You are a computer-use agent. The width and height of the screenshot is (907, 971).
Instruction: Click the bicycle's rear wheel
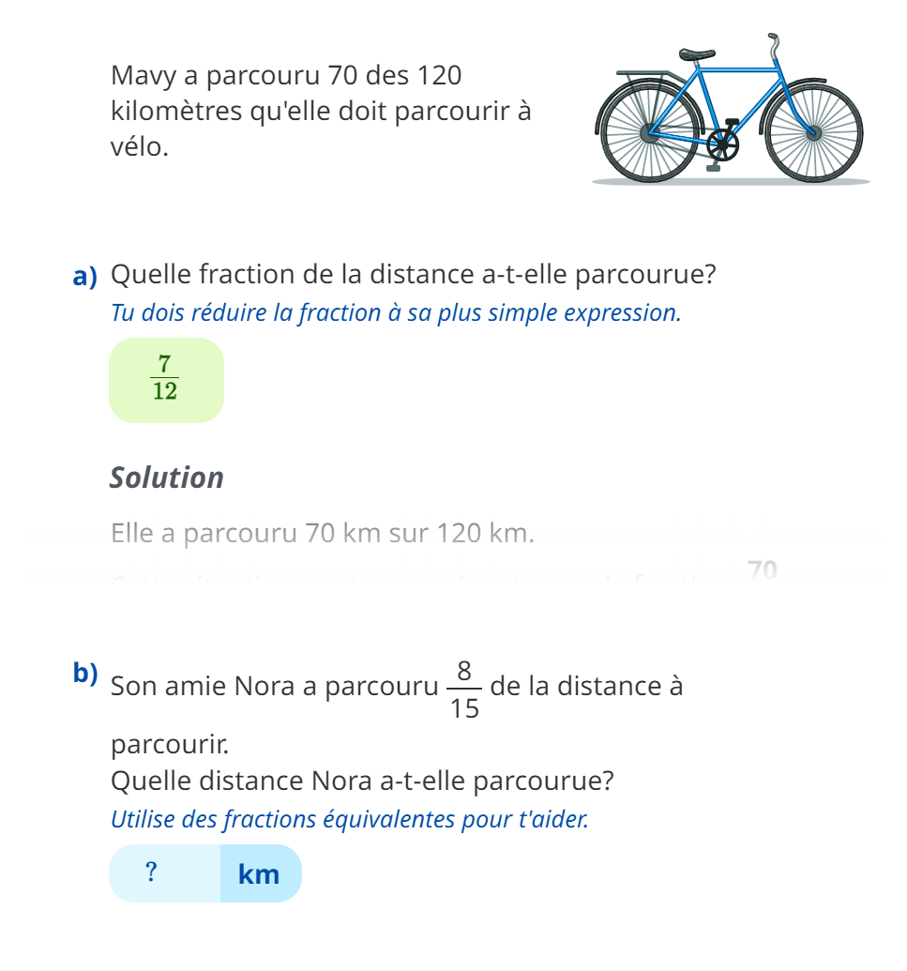[x=648, y=132]
